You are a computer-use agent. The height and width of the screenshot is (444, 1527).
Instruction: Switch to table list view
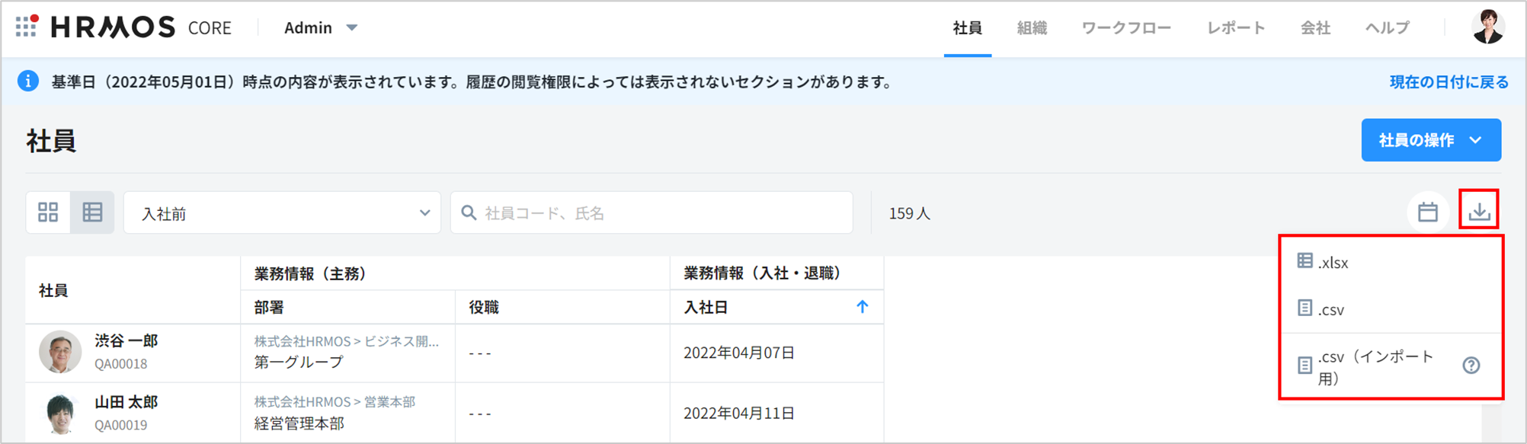pyautogui.click(x=92, y=212)
